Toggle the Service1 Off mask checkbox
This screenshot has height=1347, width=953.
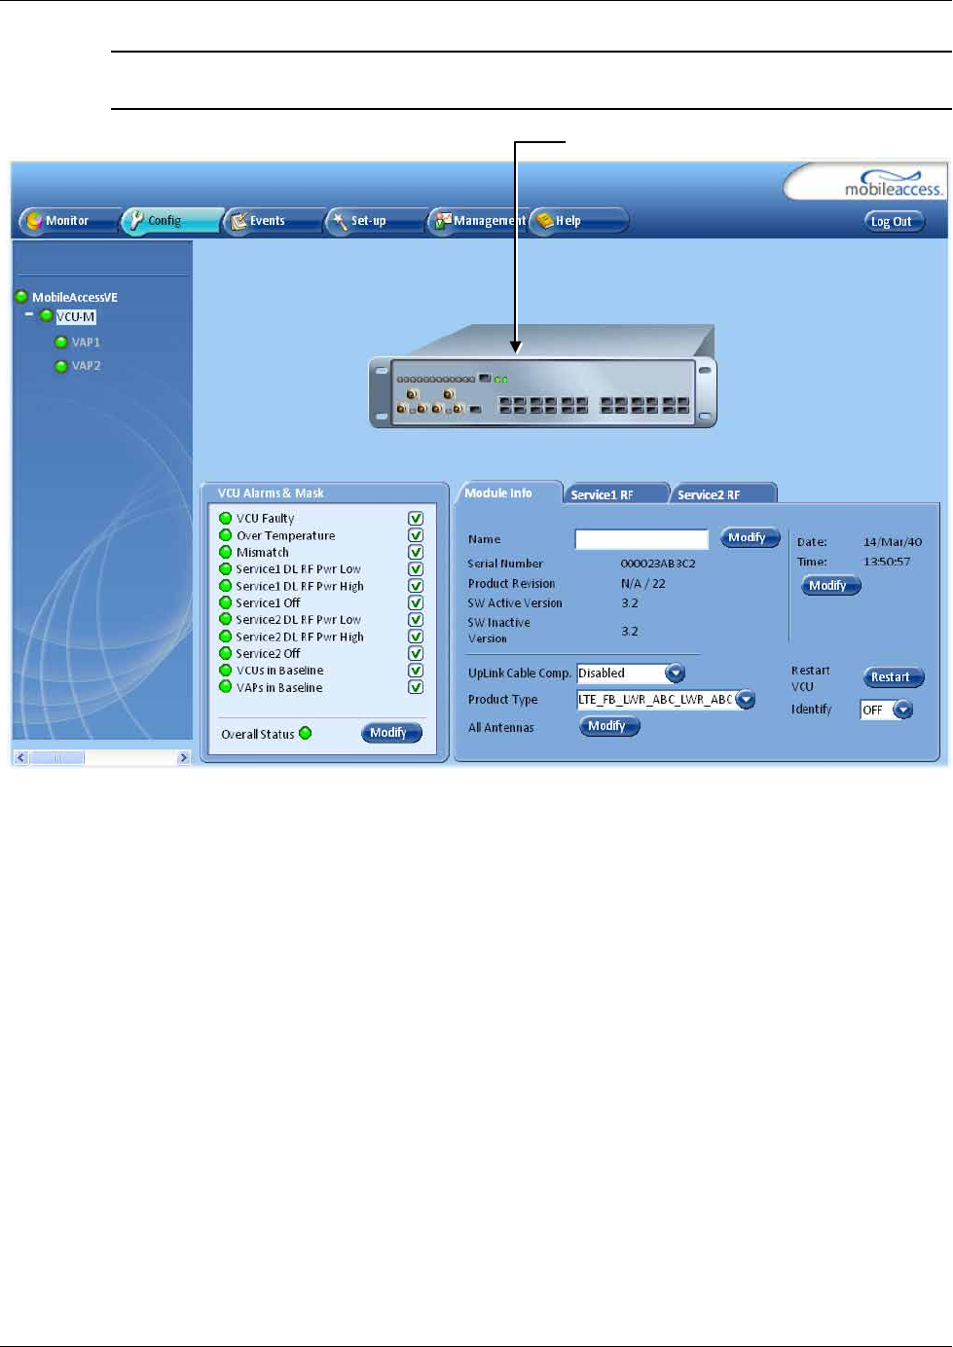coord(416,602)
